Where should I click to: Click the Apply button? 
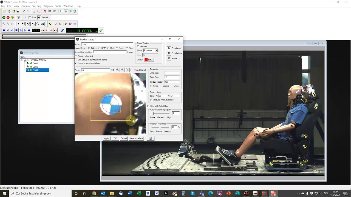tap(106, 138)
